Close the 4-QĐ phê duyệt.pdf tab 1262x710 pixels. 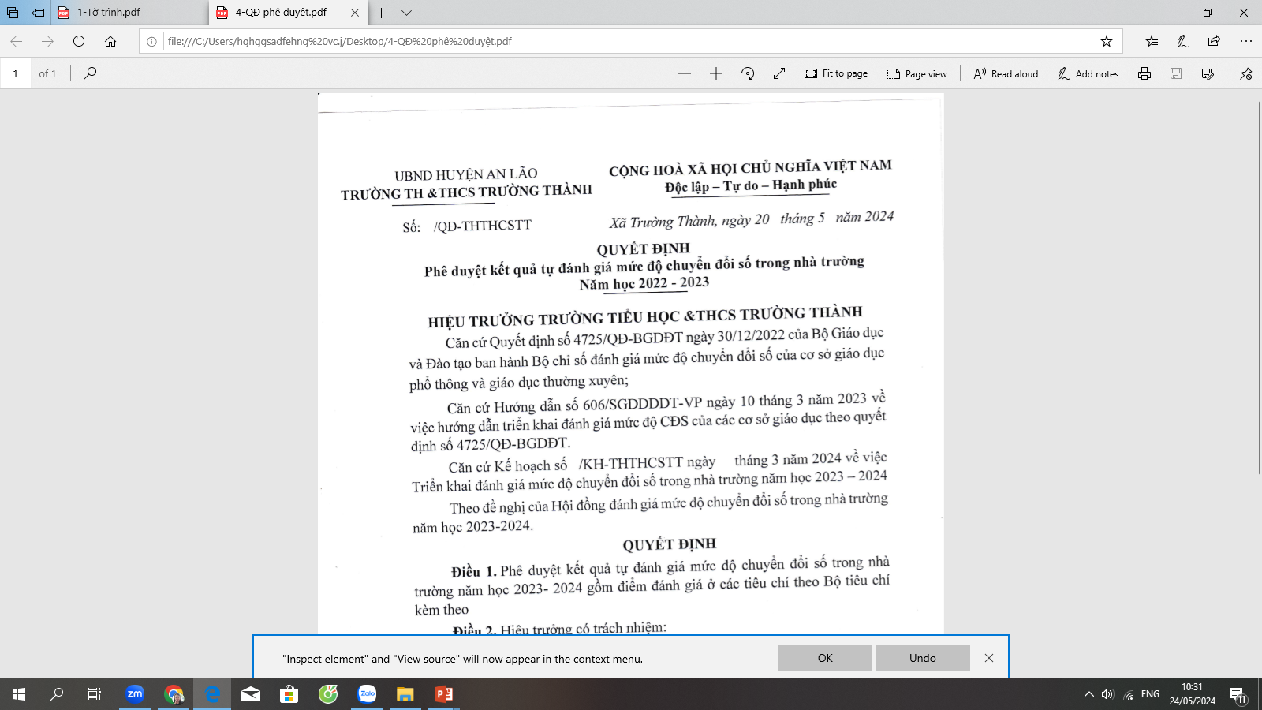(354, 13)
